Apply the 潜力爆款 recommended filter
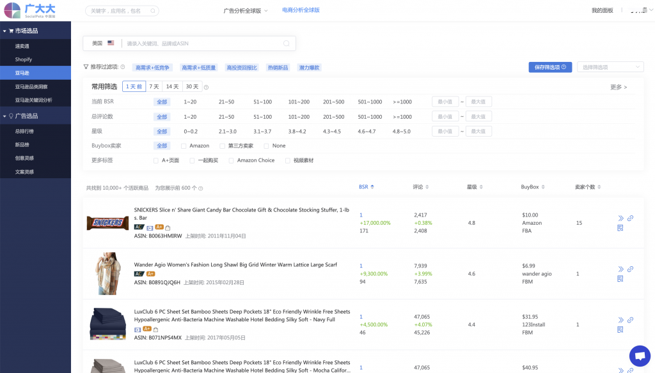This screenshot has width=655, height=373. 309,68
